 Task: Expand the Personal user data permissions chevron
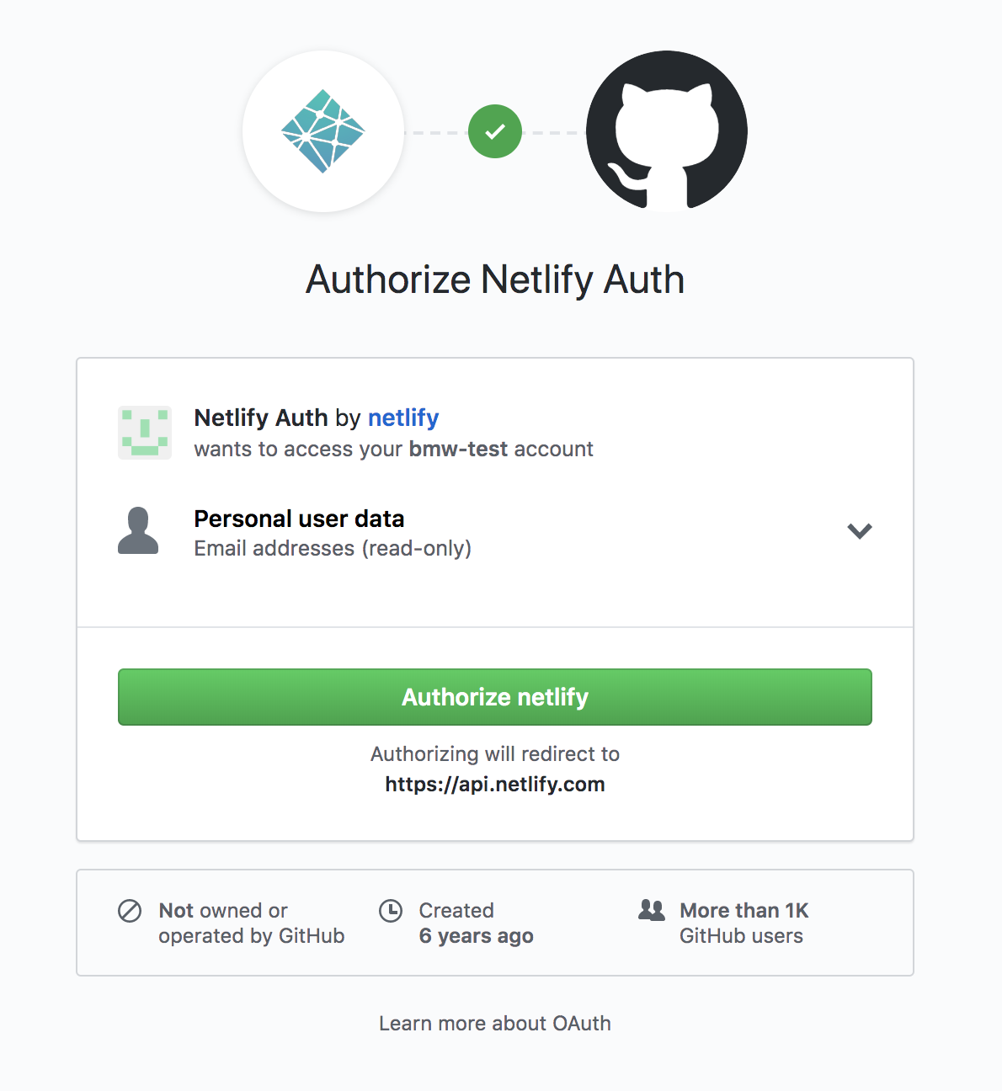(860, 531)
